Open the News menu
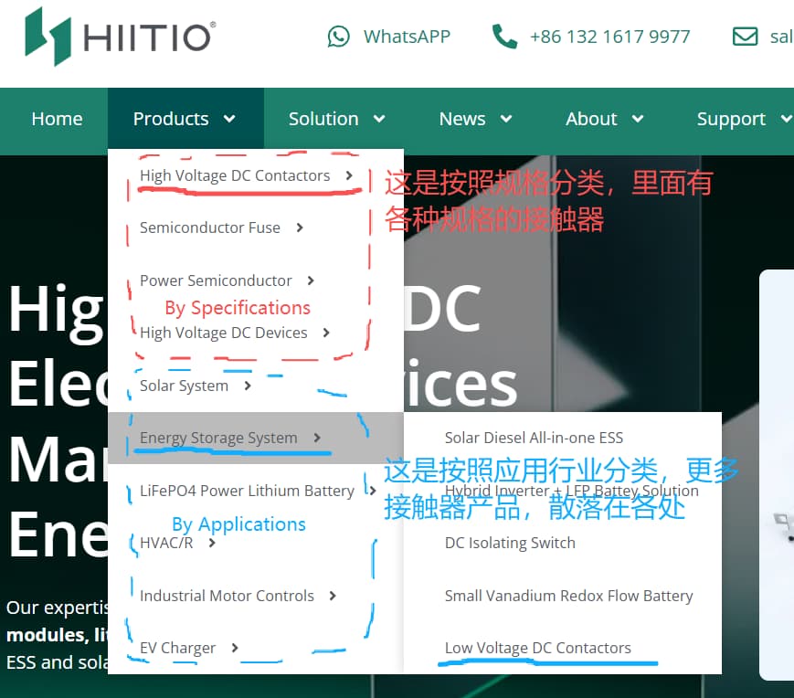This screenshot has width=794, height=698. 462,119
